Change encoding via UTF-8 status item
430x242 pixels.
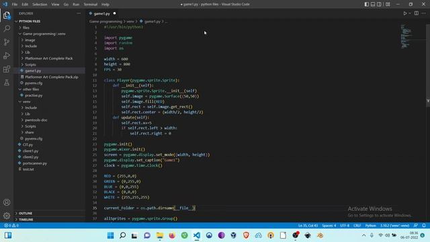tap(345, 226)
